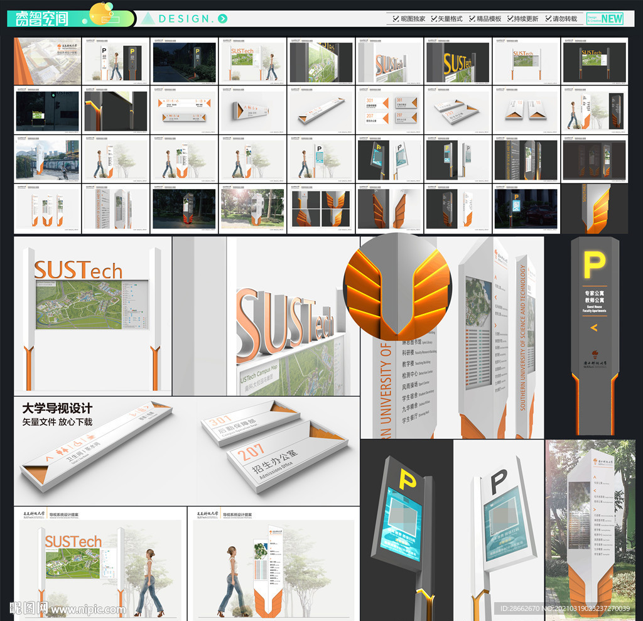Click the USTech Campus Map label
The image size is (643, 621).
coord(259,373)
